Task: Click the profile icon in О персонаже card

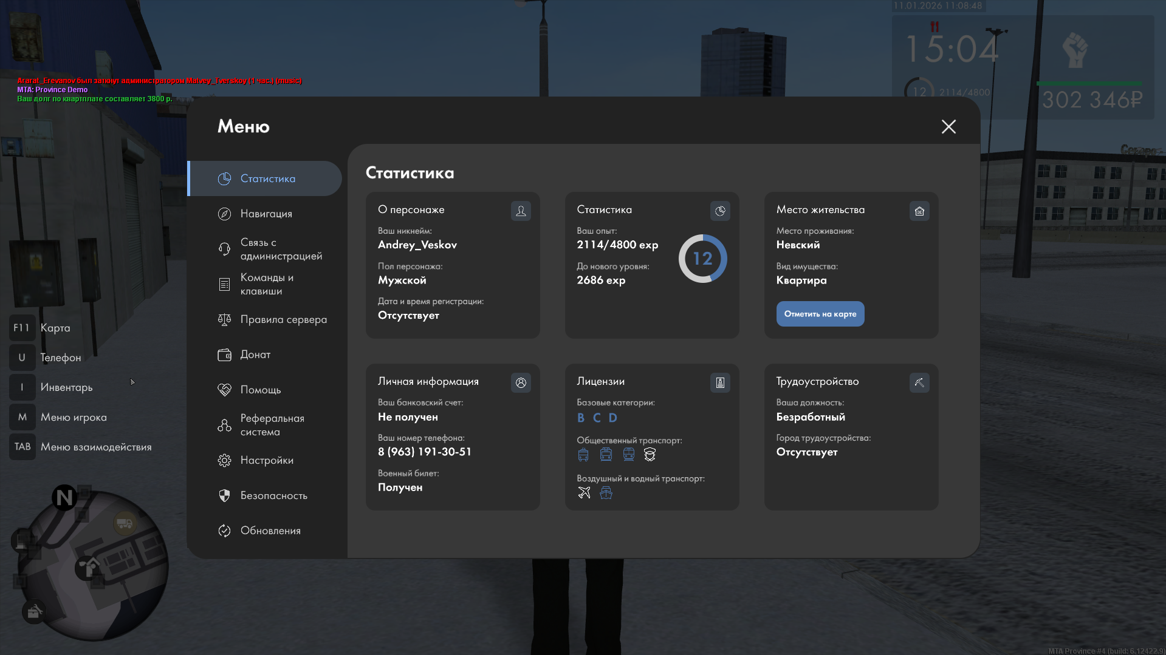Action: 521,211
